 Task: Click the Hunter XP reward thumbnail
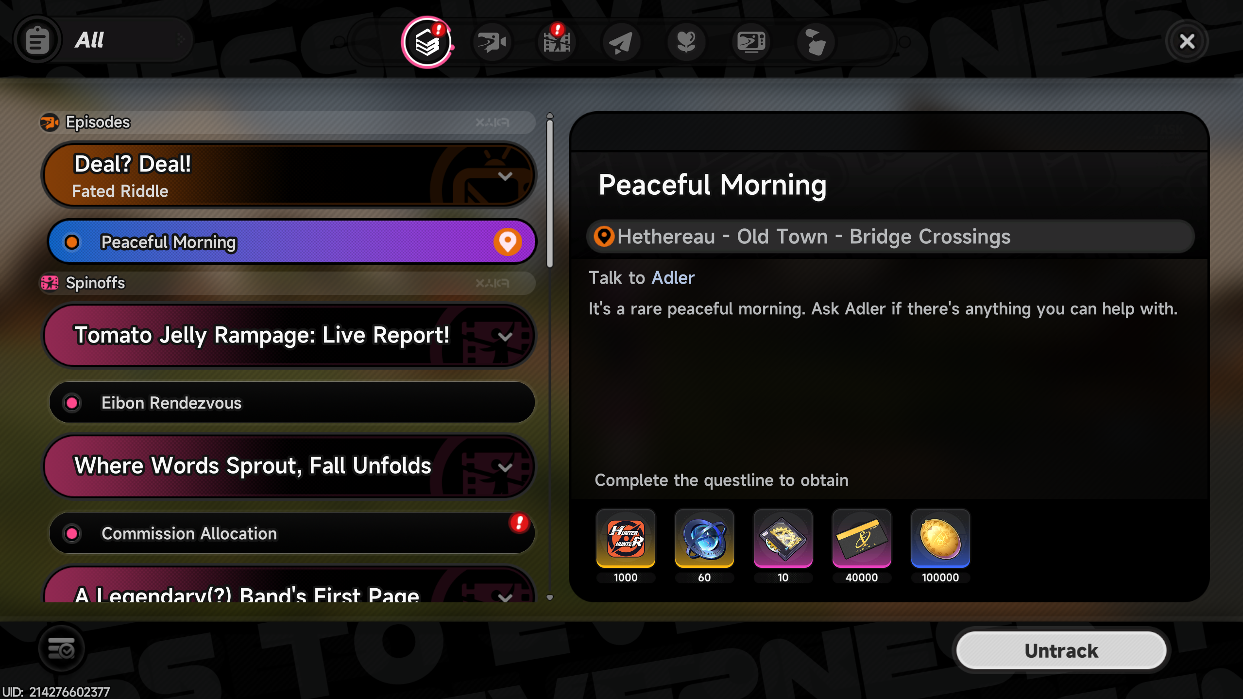coord(626,538)
